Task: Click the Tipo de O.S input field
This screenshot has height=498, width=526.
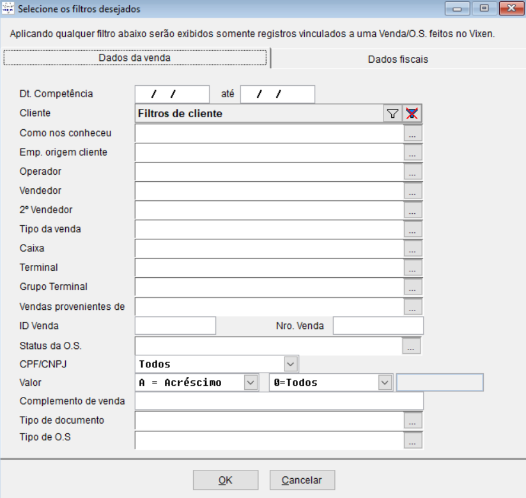Action: tap(269, 440)
